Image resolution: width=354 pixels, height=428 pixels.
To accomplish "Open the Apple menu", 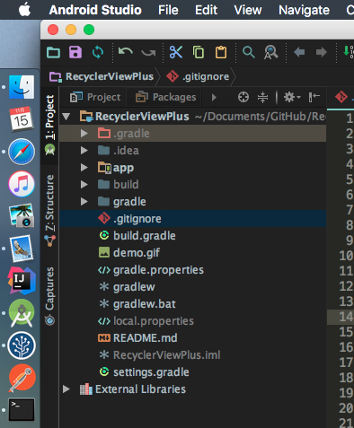I will pos(24,10).
